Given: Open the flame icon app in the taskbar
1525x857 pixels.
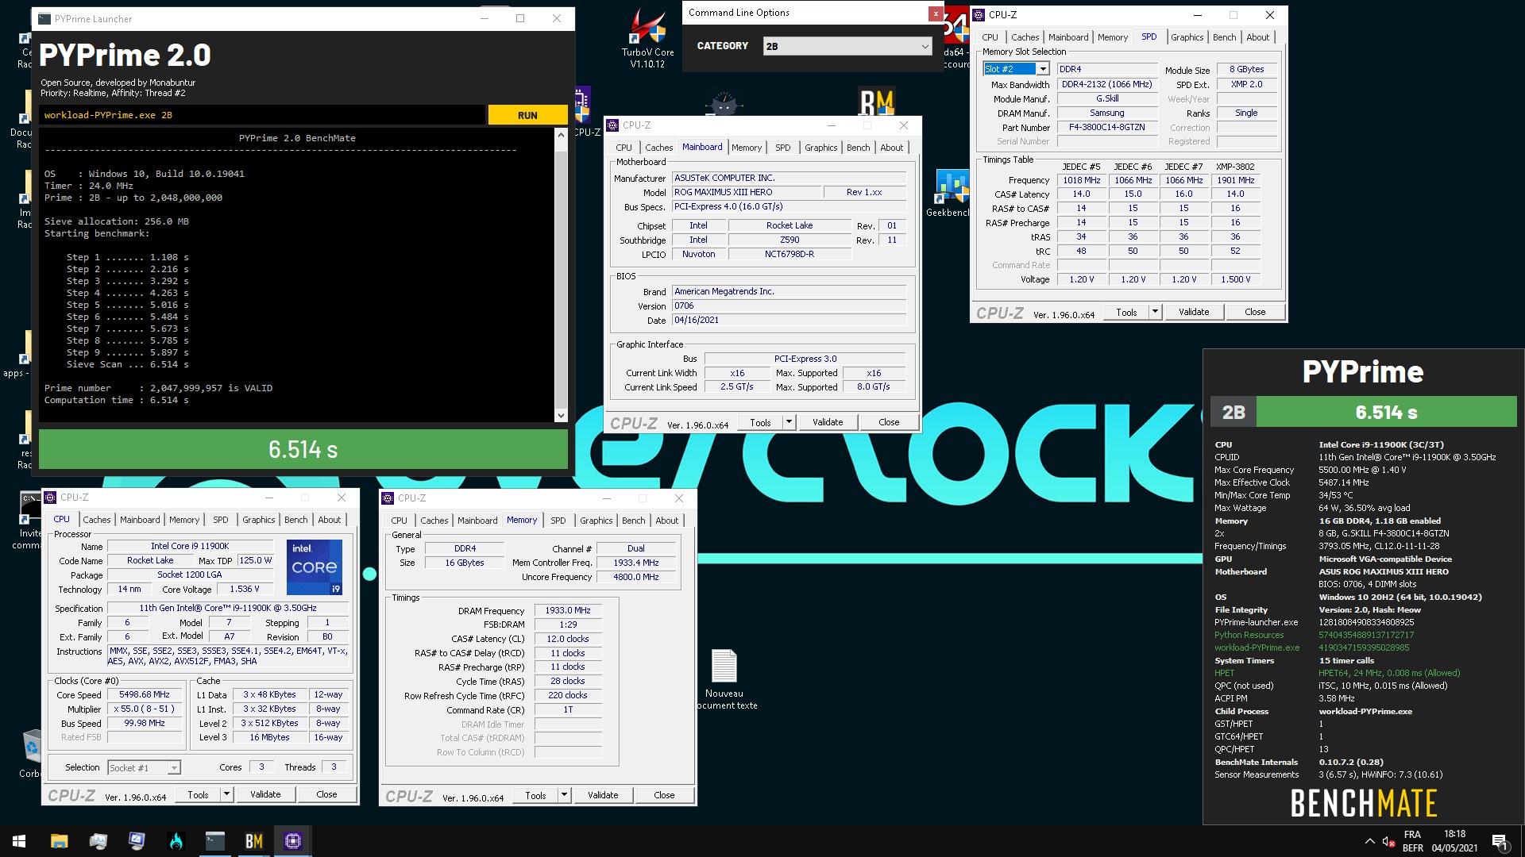Looking at the screenshot, I should click(x=176, y=841).
